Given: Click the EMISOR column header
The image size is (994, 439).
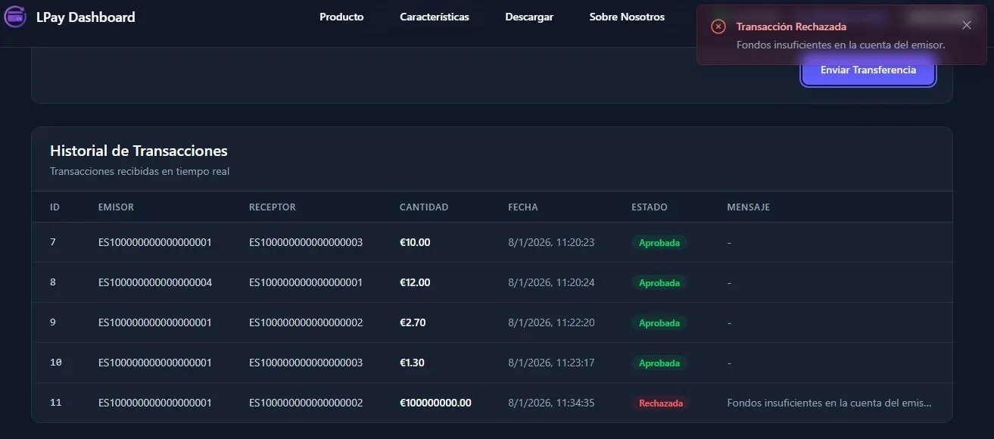Looking at the screenshot, I should click(x=116, y=207).
